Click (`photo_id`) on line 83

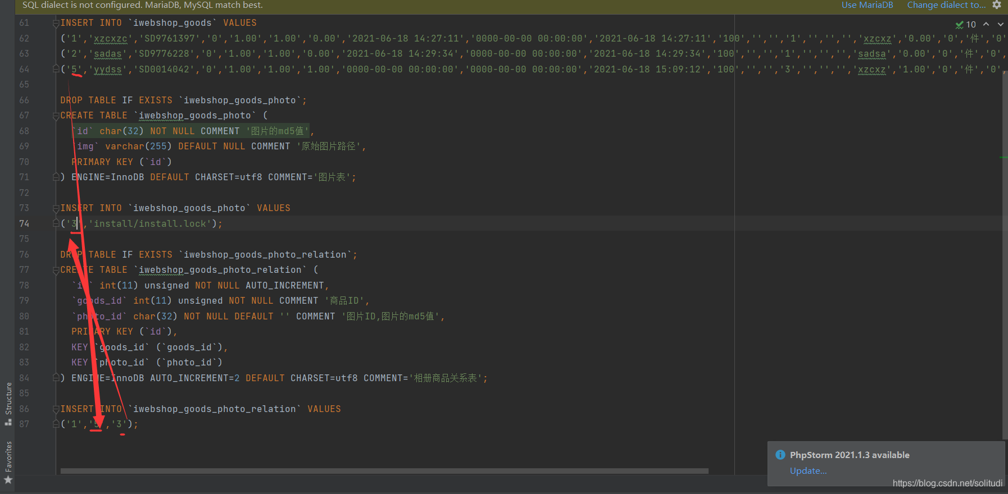pos(189,362)
